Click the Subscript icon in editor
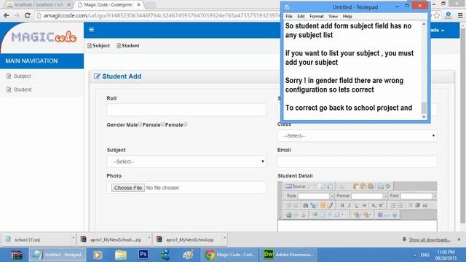The image size is (466, 262). pyautogui.click(x=374, y=205)
